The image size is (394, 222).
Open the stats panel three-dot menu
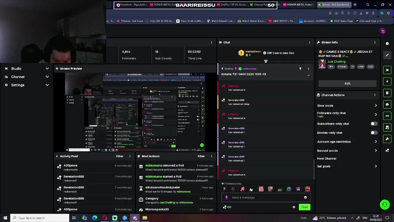click(211, 42)
